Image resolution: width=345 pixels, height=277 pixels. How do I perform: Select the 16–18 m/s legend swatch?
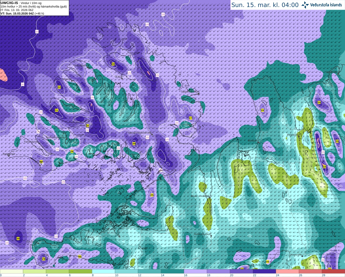(195, 271)
